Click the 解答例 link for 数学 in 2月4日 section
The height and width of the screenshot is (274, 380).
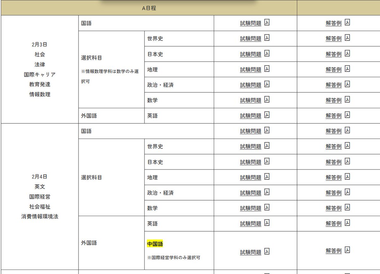[x=334, y=208]
